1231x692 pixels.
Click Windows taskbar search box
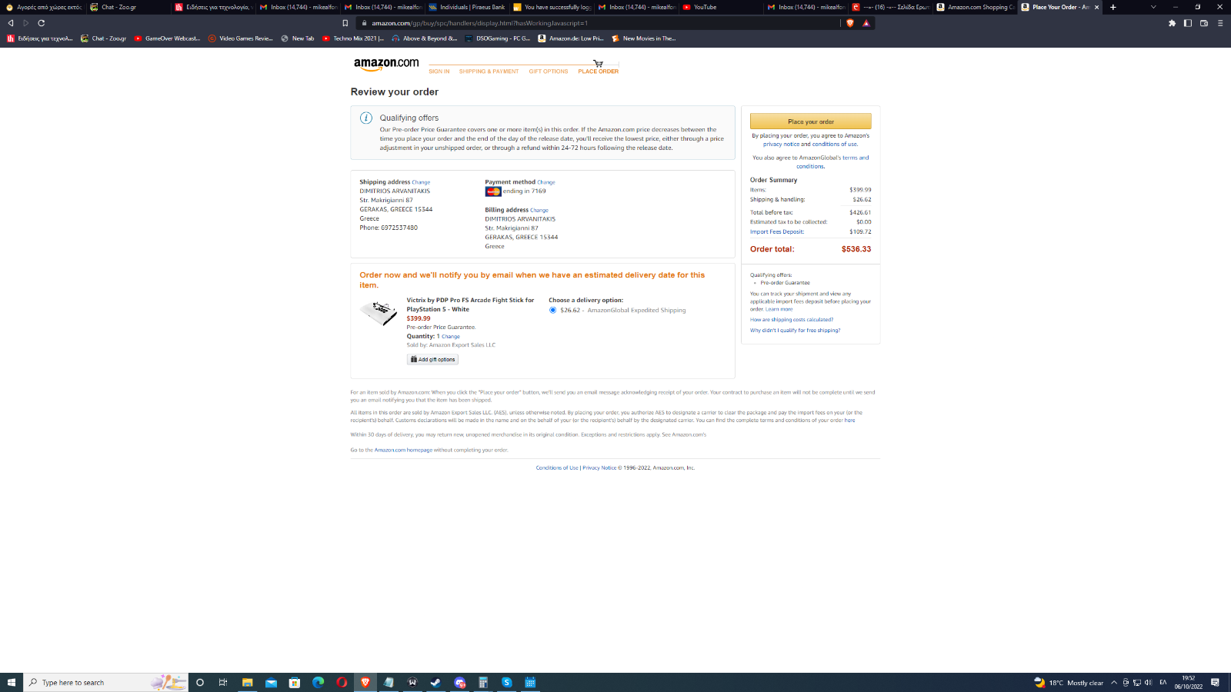[x=106, y=682]
